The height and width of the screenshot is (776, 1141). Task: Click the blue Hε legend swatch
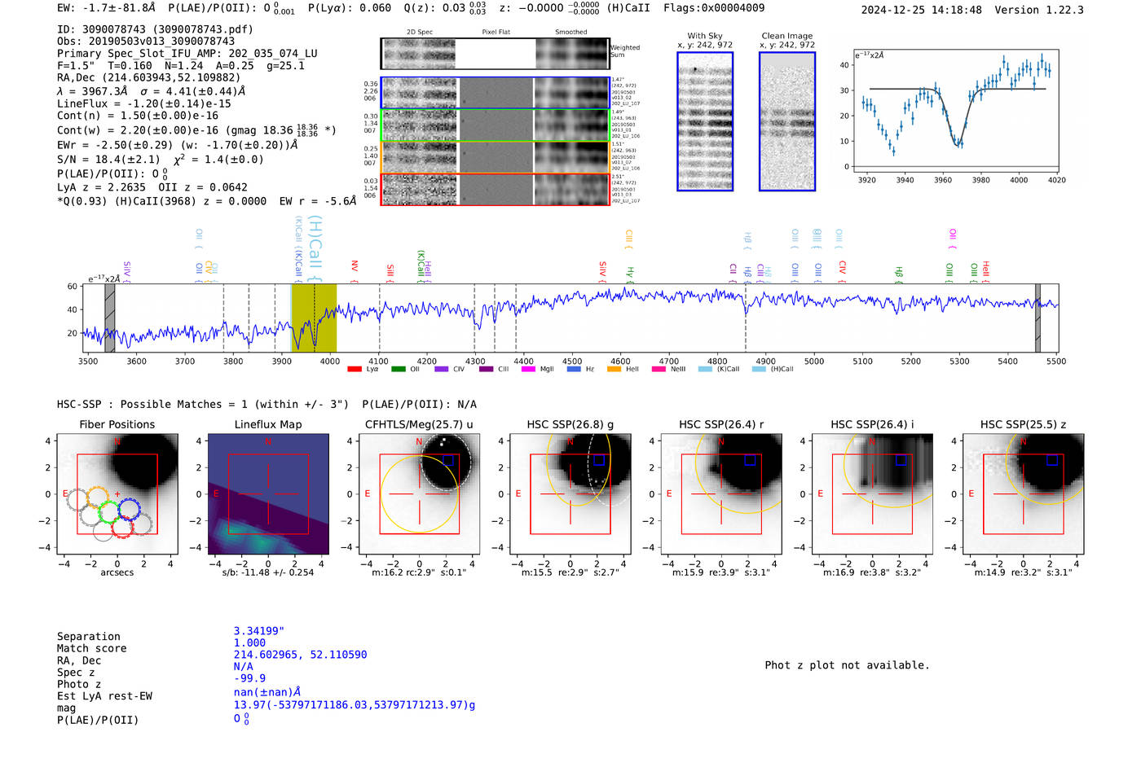point(574,369)
